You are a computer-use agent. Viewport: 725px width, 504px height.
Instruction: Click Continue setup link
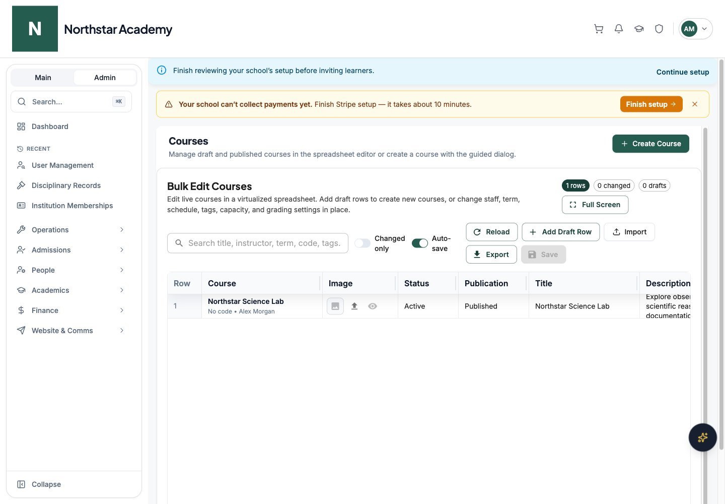(683, 72)
